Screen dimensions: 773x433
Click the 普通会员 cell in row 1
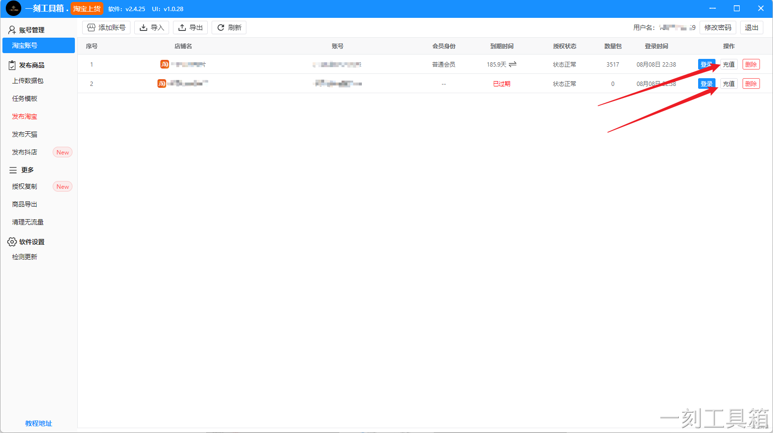click(444, 64)
